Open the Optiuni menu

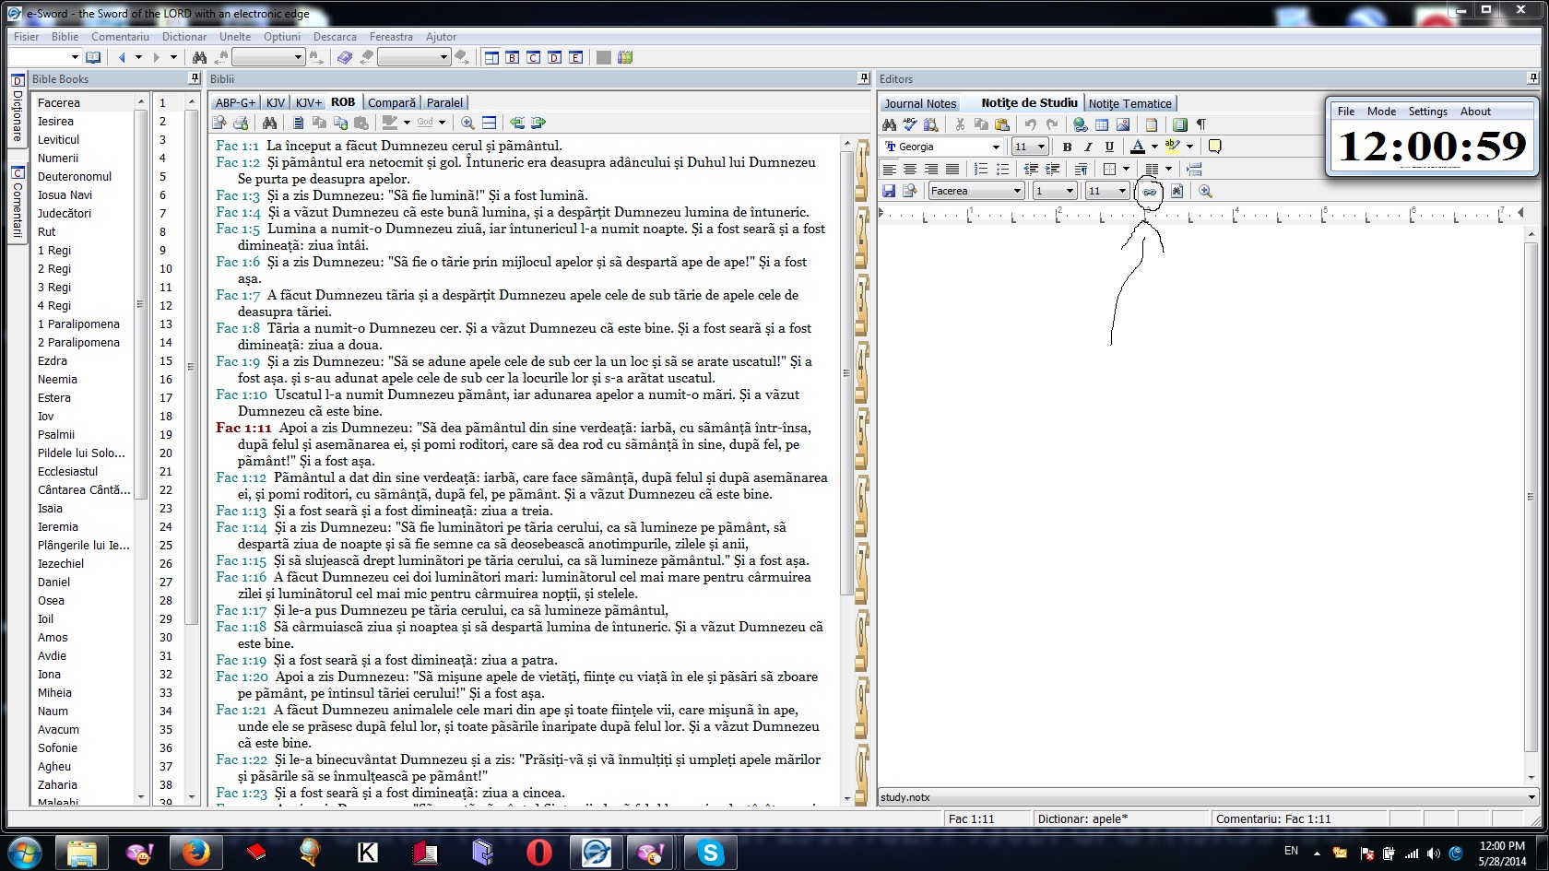282,37
